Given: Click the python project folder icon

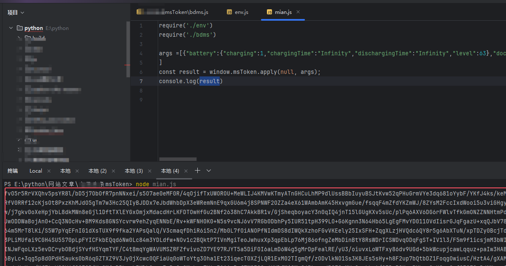Looking at the screenshot, I should [x=19, y=28].
